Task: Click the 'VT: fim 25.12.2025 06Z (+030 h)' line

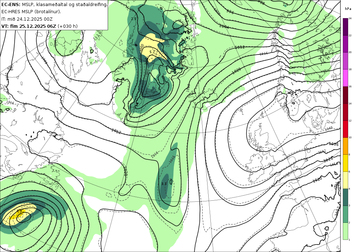Action: [39, 26]
